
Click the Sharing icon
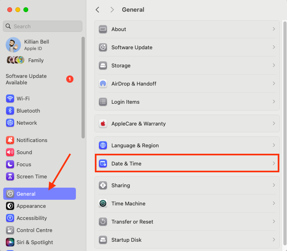pyautogui.click(x=103, y=185)
